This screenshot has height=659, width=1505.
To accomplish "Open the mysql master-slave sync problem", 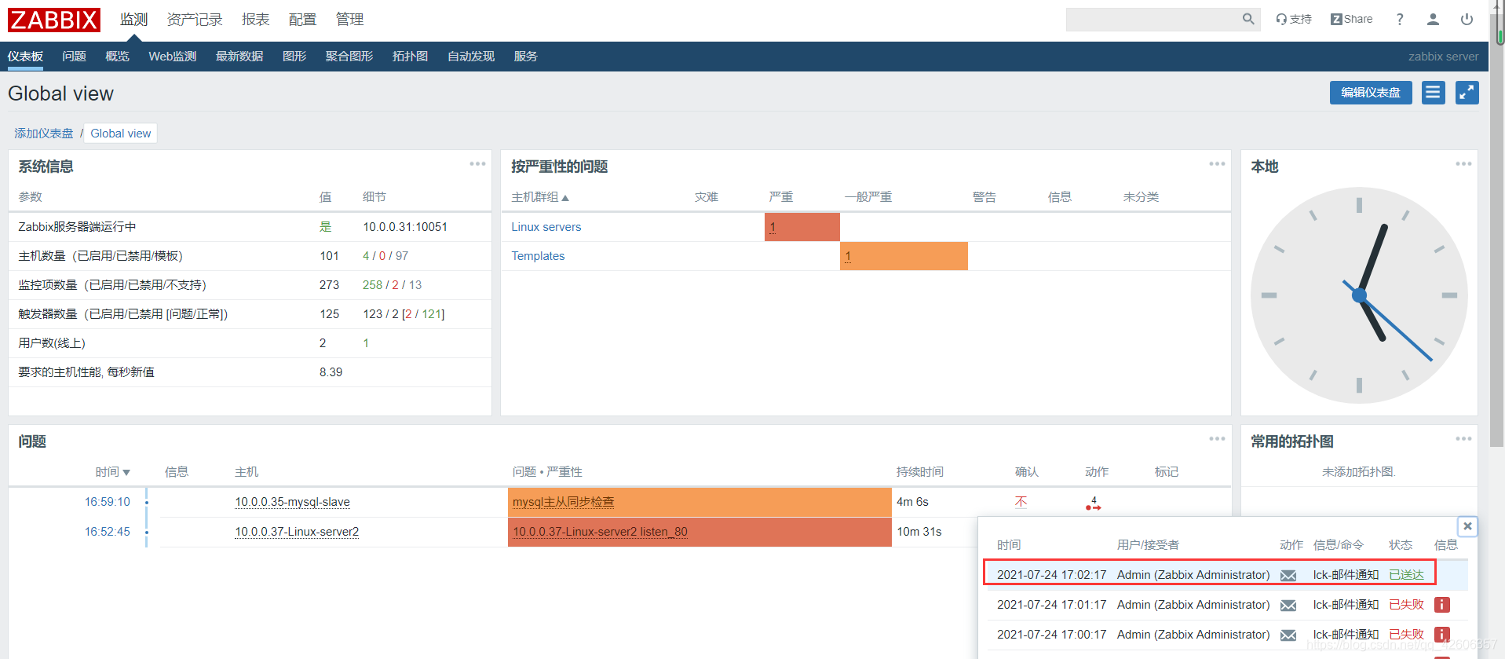I will pos(563,502).
